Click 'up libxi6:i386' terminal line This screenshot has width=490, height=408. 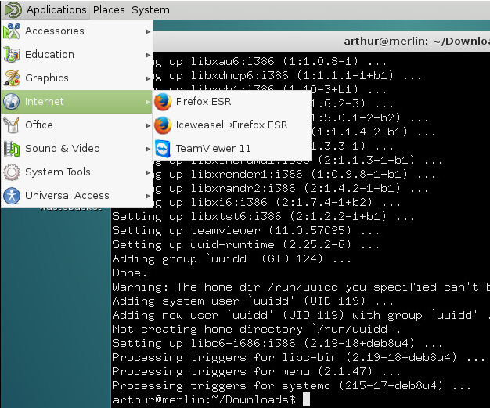[277, 202]
